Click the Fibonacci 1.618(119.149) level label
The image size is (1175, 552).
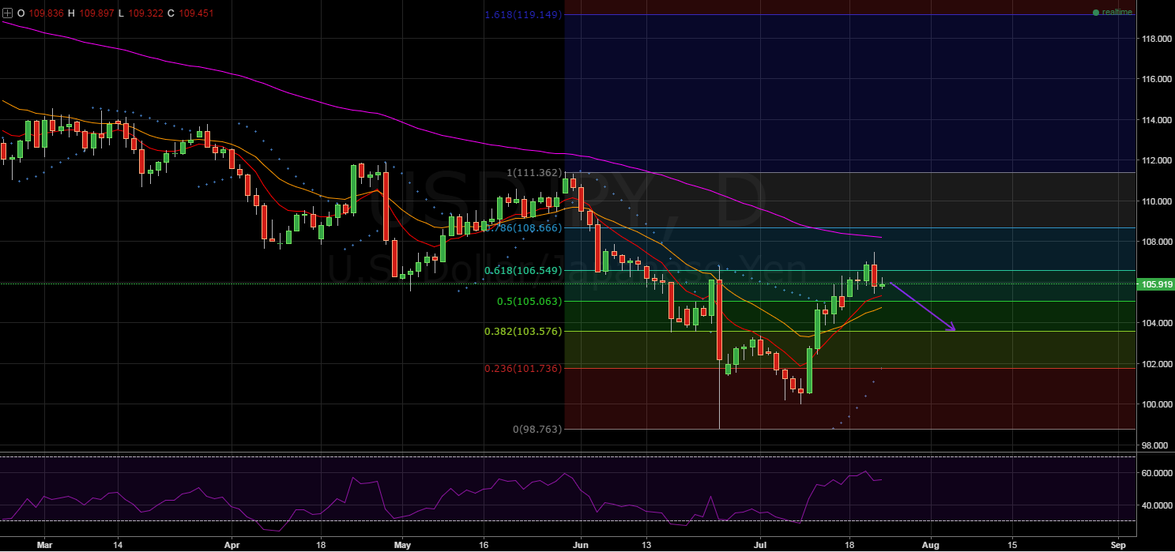pos(523,14)
